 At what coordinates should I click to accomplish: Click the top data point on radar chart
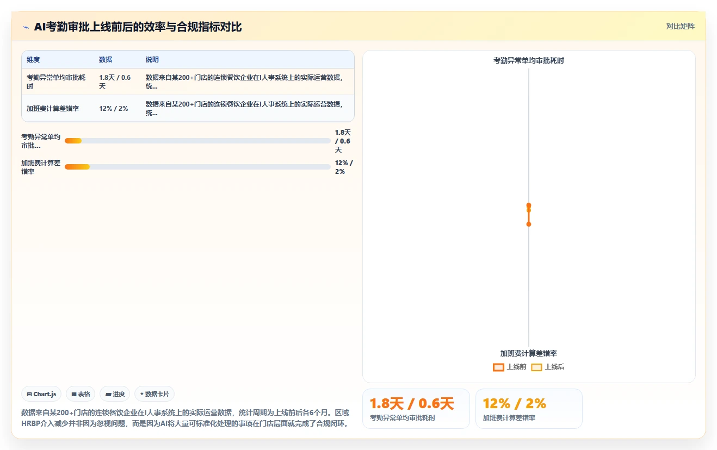tap(529, 205)
